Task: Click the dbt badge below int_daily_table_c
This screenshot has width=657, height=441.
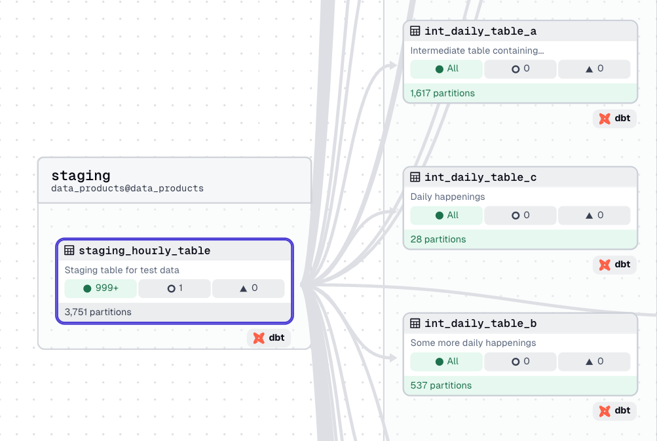Action: click(x=614, y=265)
